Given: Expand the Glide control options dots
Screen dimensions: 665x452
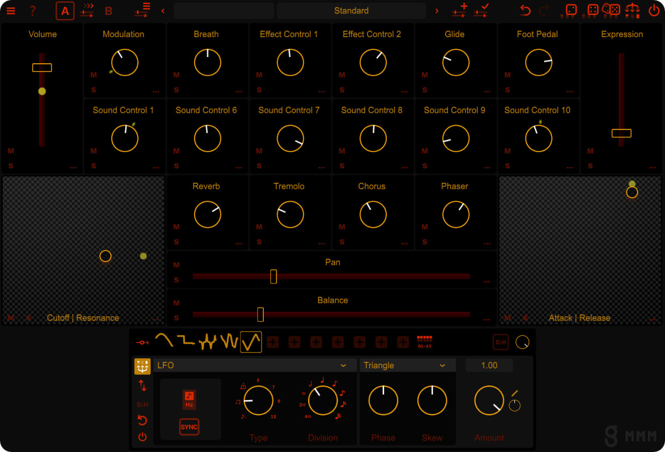Looking at the screenshot, I should (x=487, y=91).
